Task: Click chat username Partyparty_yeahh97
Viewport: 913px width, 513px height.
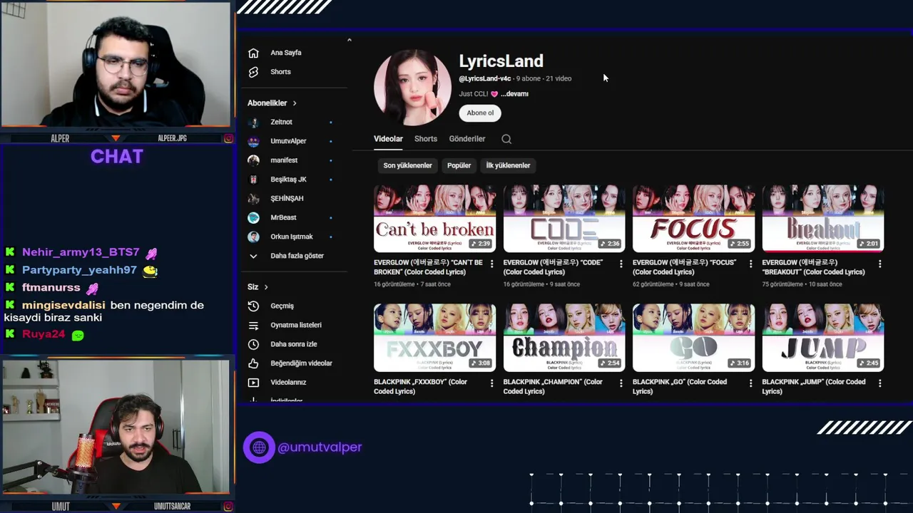Action: 79,270
